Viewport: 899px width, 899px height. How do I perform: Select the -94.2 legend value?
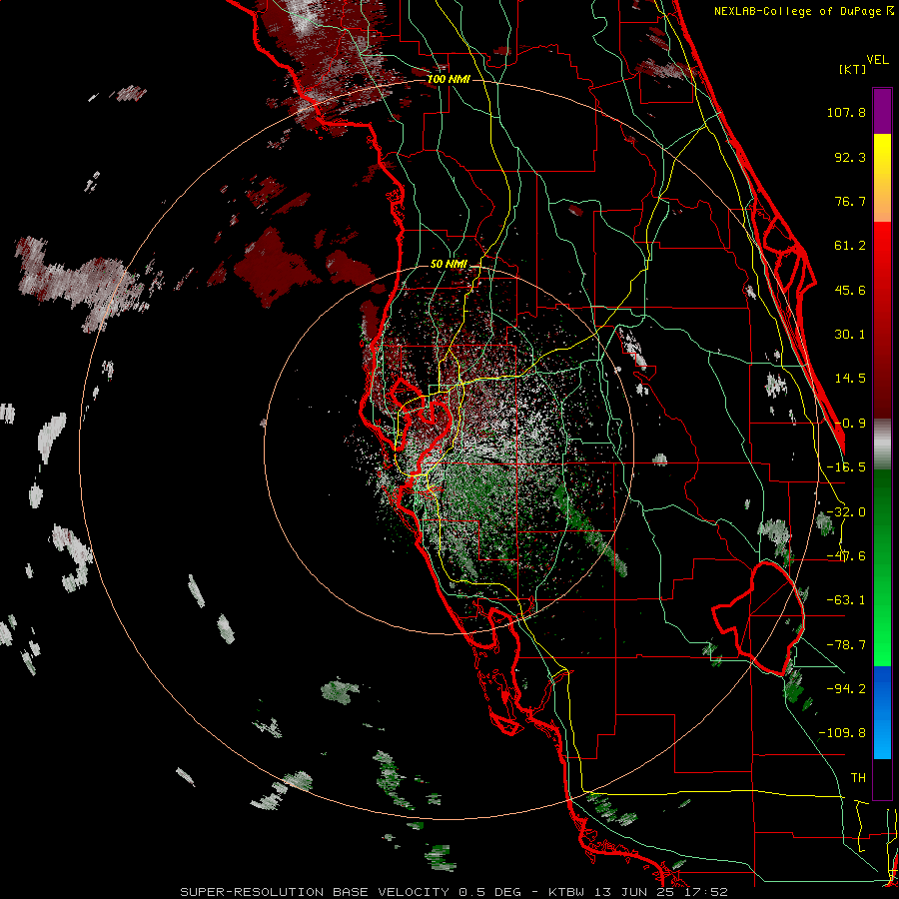(846, 689)
